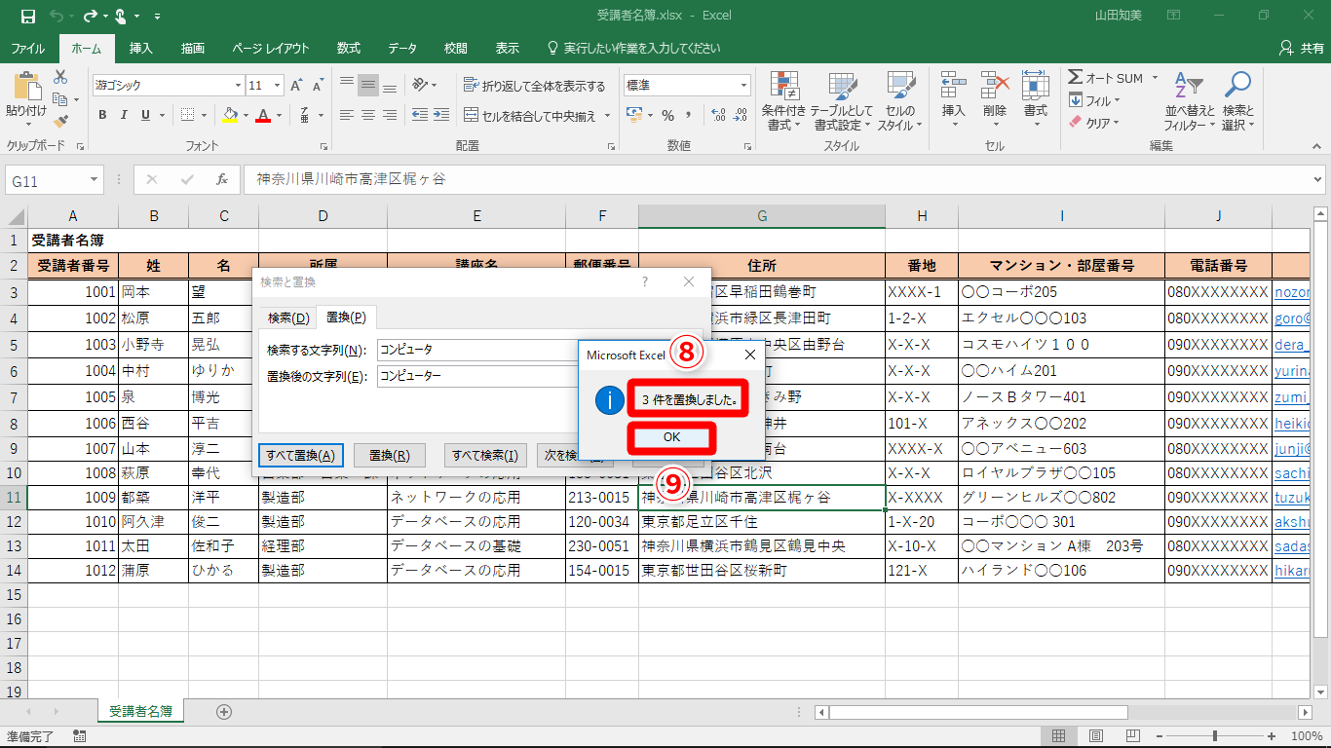This screenshot has height=748, width=1331.
Task: Click the Comma Style icon
Action: click(x=690, y=115)
